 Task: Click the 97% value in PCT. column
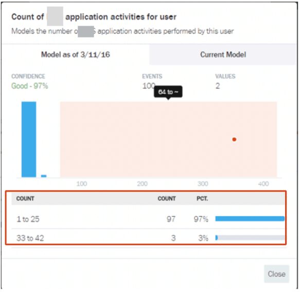201,219
